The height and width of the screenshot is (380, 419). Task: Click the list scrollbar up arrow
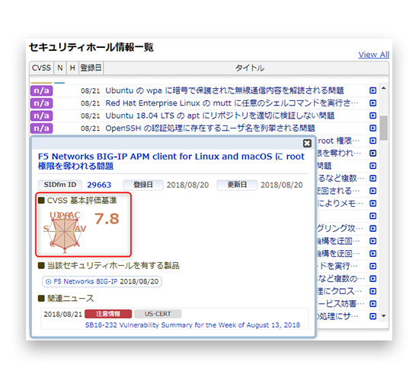[x=384, y=88]
